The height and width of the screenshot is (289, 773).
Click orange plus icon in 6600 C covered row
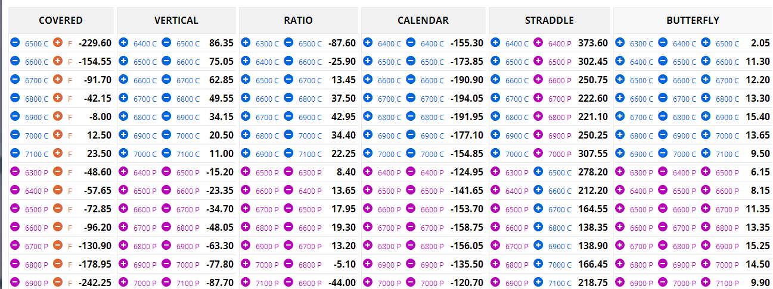coord(58,61)
